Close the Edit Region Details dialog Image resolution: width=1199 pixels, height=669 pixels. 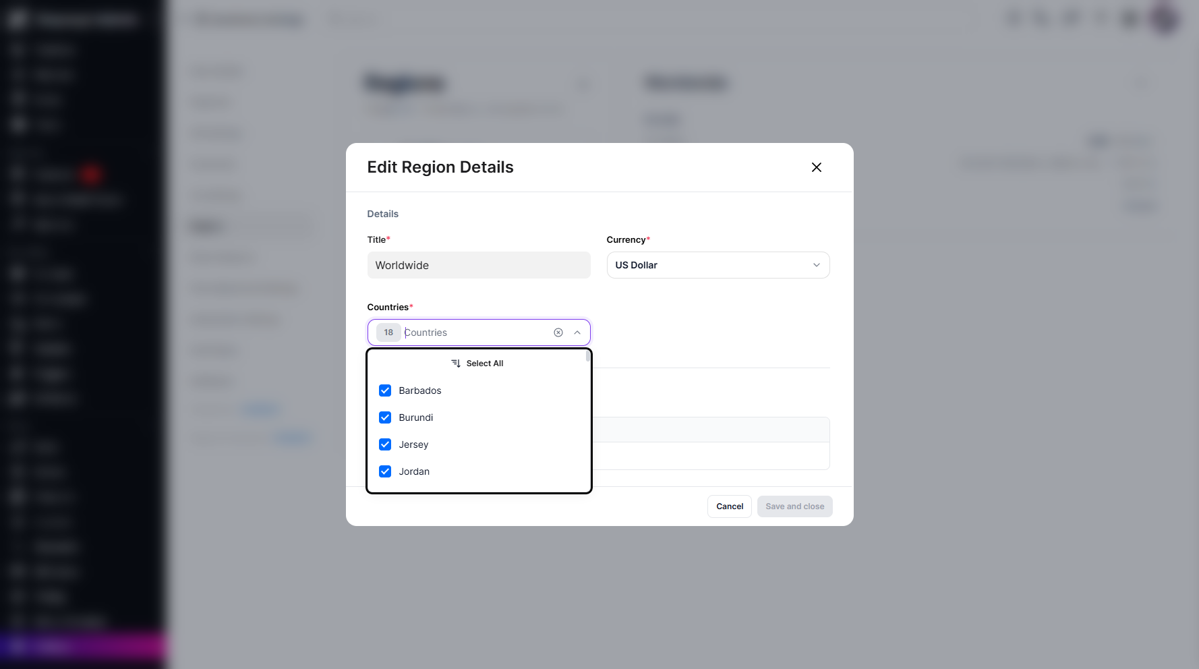click(816, 167)
